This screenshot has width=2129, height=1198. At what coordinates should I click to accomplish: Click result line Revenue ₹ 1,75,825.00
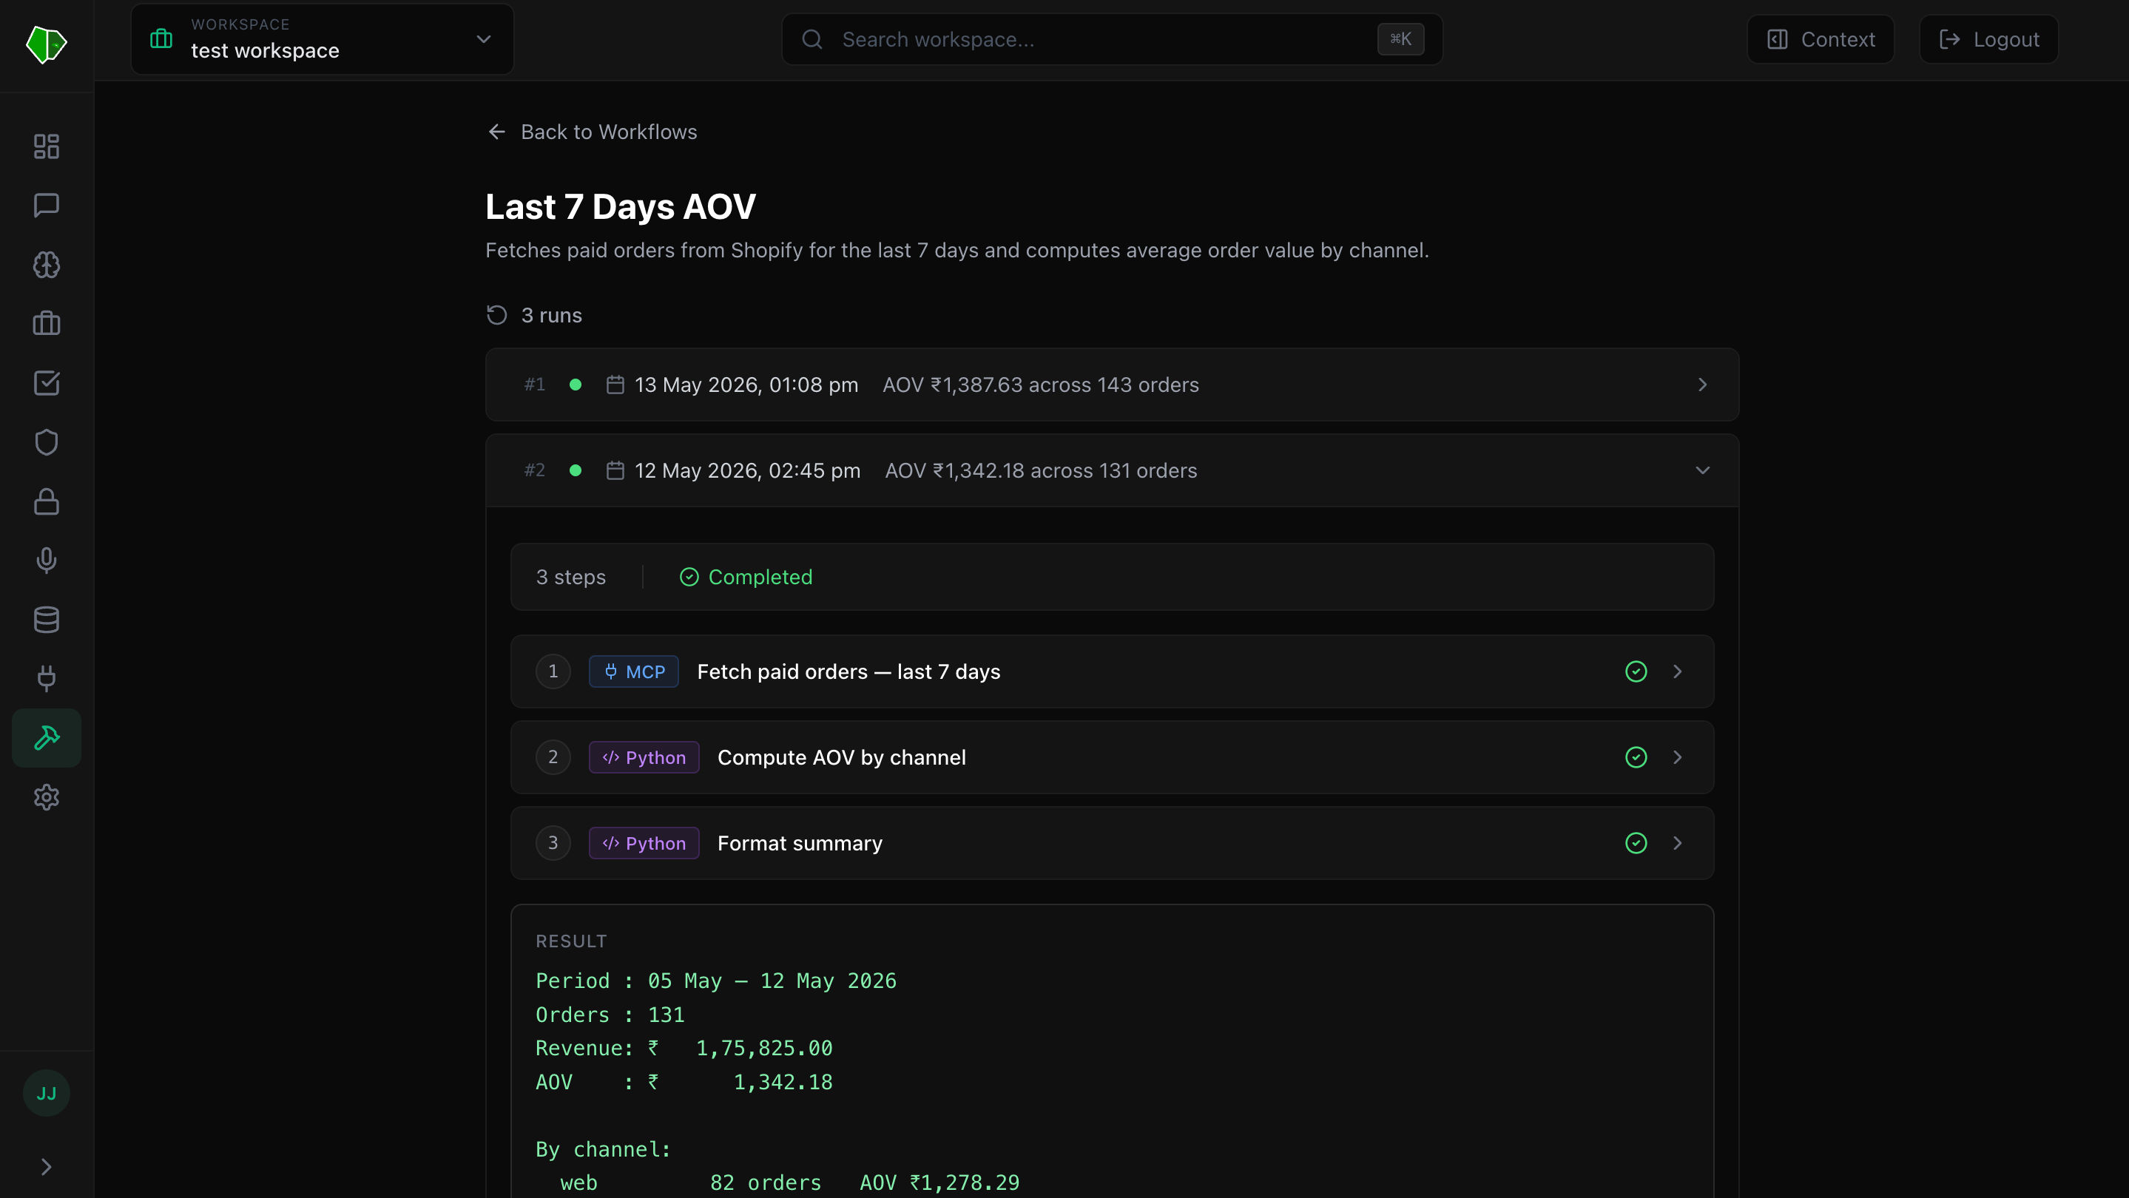pyautogui.click(x=684, y=1048)
